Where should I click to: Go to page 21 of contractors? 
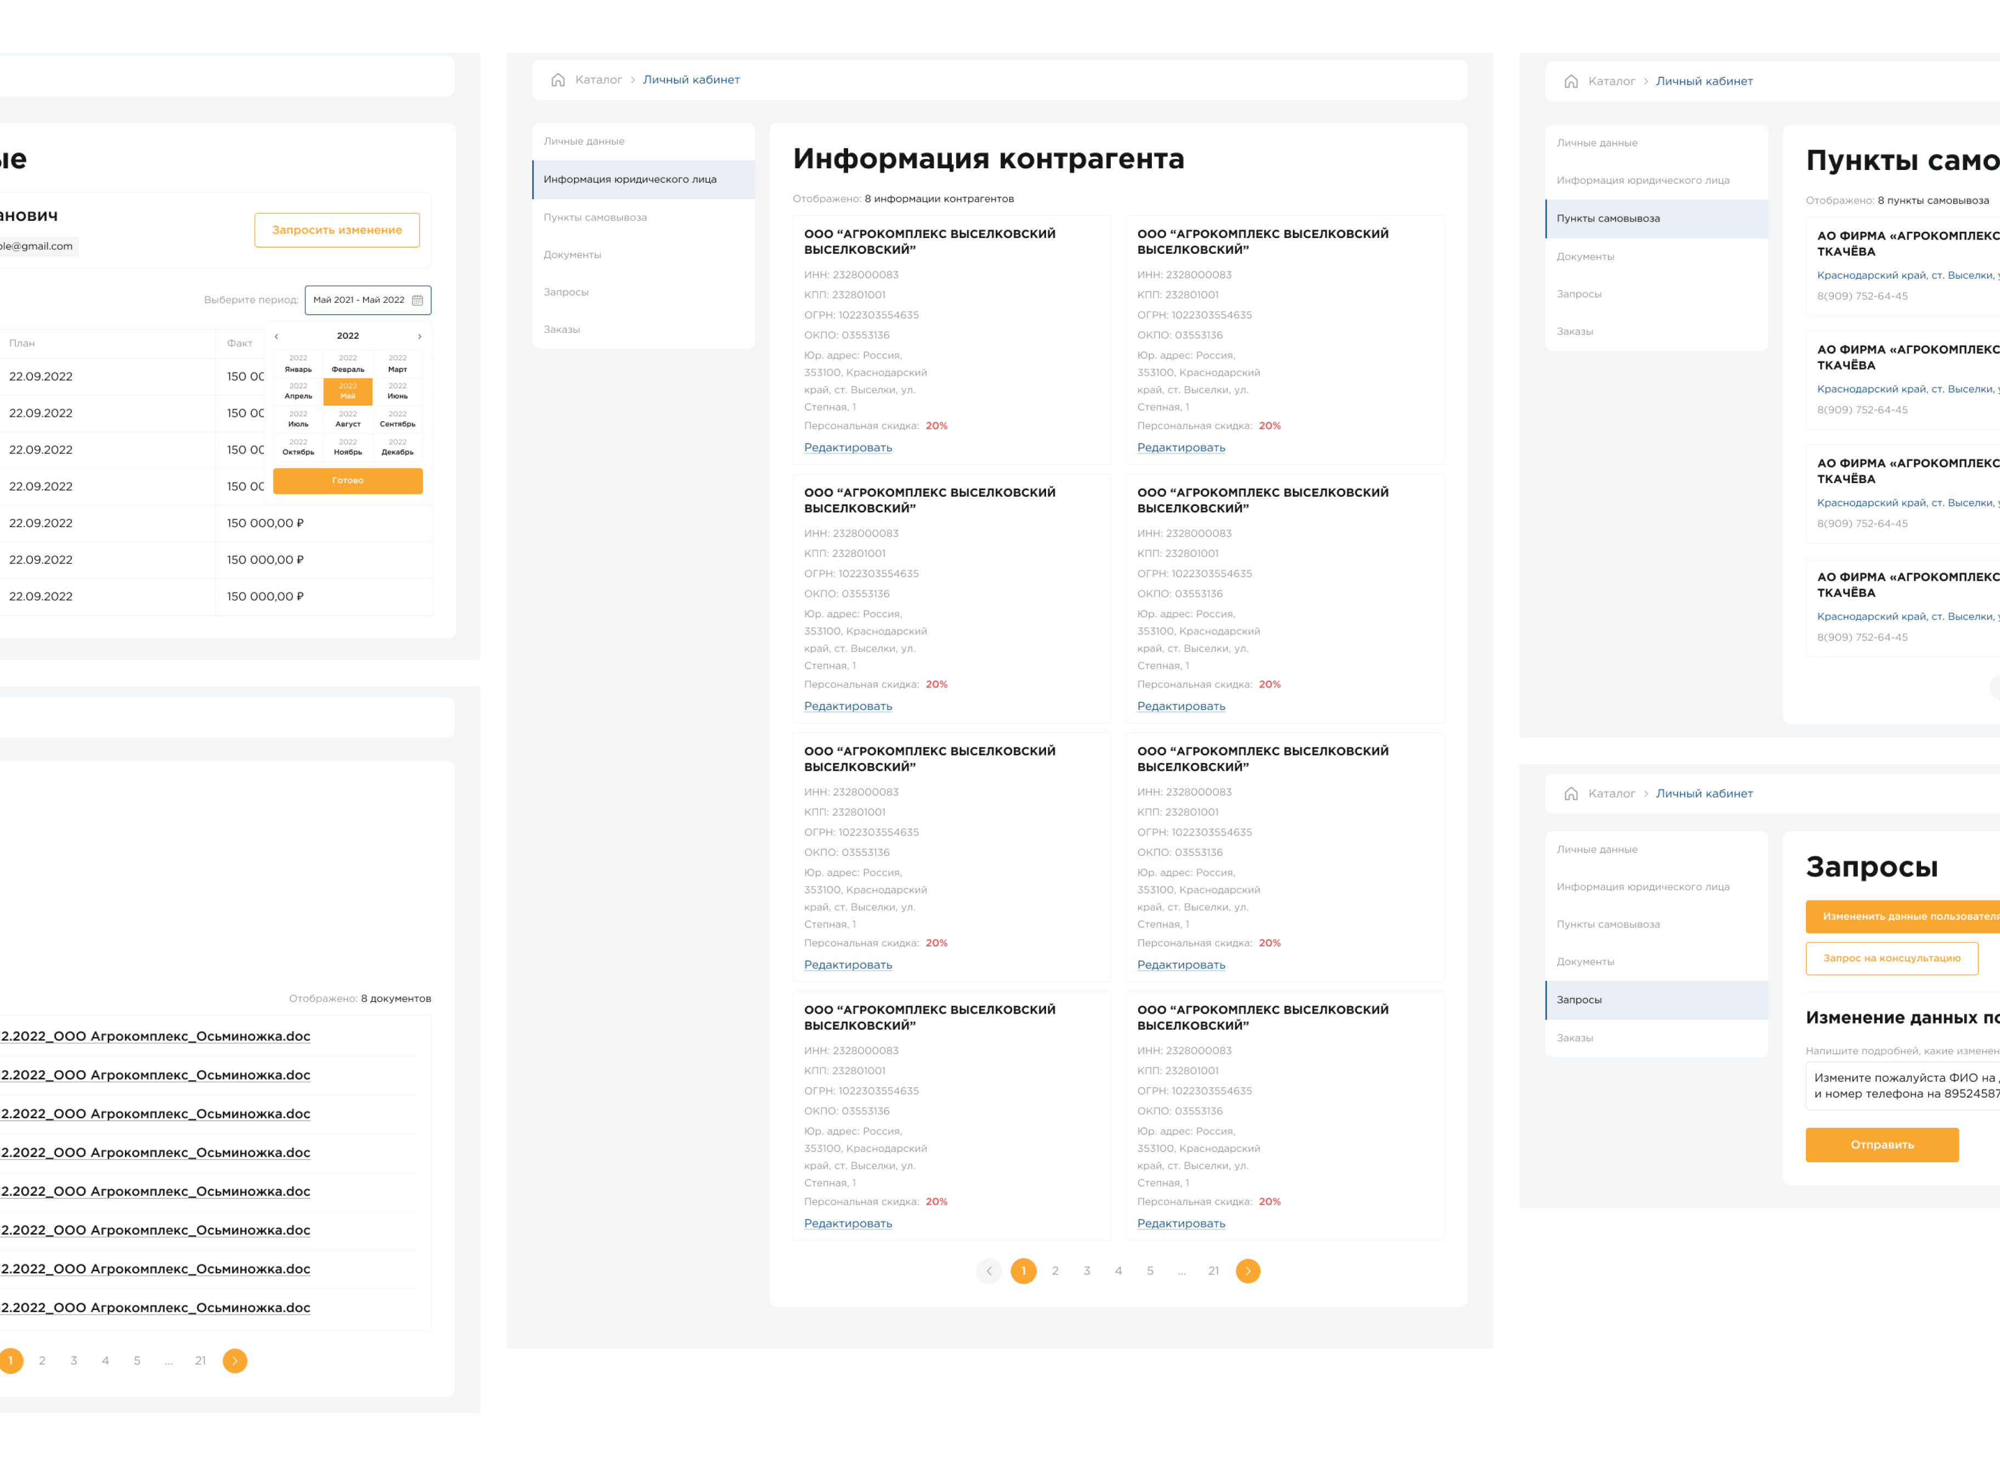click(x=1213, y=1271)
